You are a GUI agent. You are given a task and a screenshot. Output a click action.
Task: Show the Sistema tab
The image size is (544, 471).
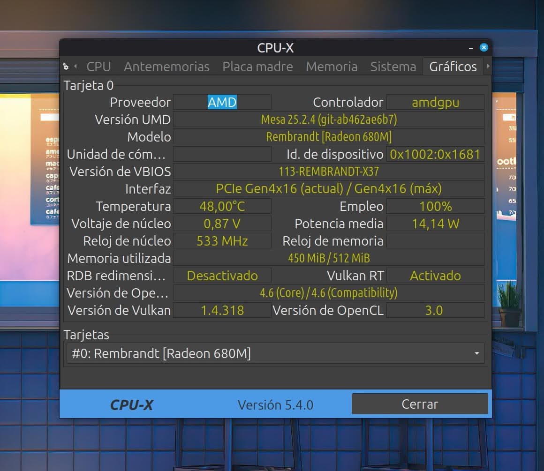393,67
